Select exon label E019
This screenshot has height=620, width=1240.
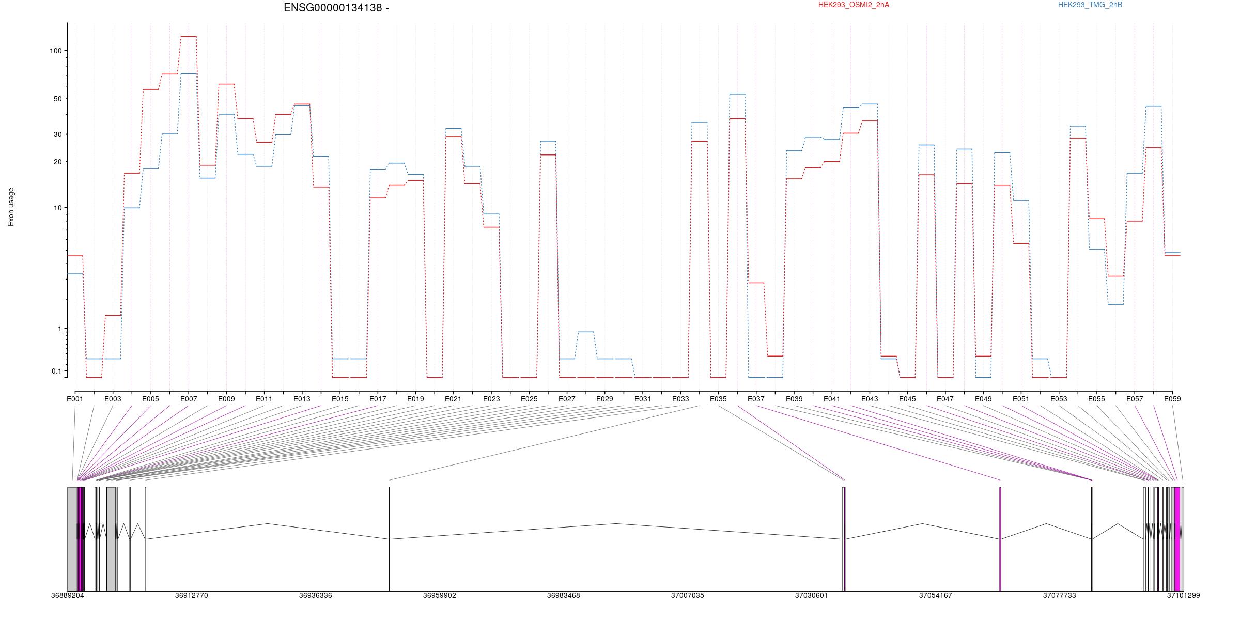click(x=415, y=399)
